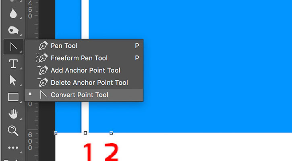The width and height of the screenshot is (292, 161).
Task: Click the Convert Point tool in toolbar
Action: click(x=13, y=47)
